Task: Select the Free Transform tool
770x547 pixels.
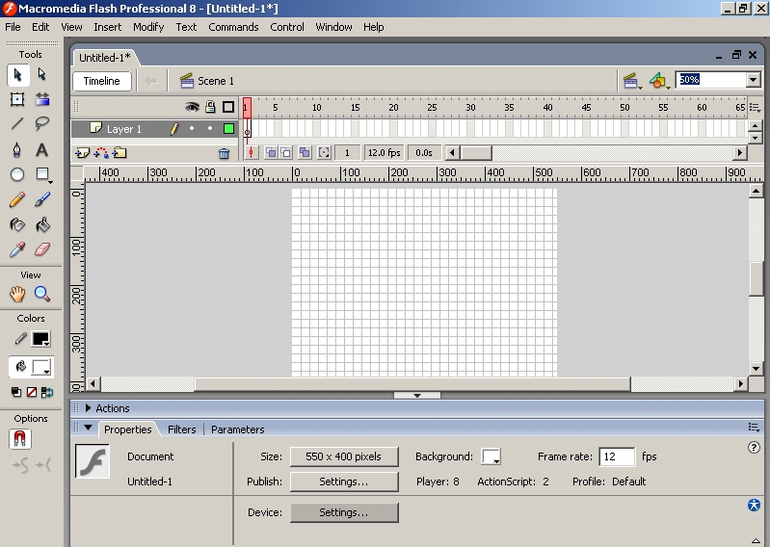Action: pos(17,99)
